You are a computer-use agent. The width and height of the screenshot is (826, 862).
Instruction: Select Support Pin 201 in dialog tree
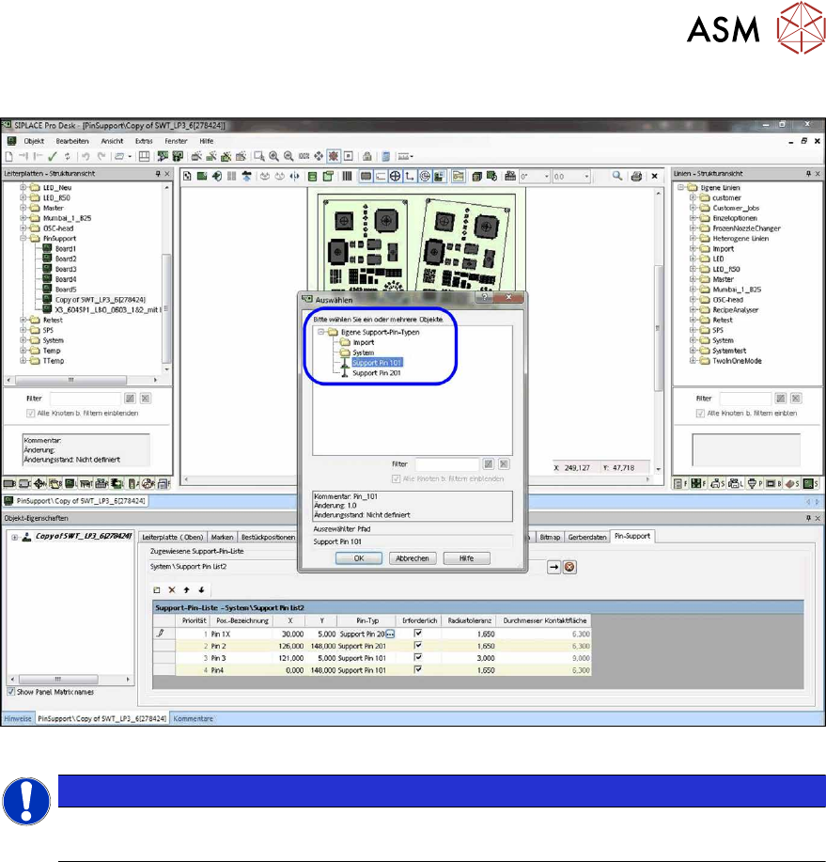pos(377,373)
